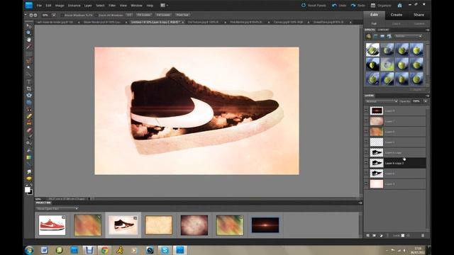This screenshot has height=255, width=454.
Task: Enable Resize Windows To Fit checkbox
Action: pos(62,15)
